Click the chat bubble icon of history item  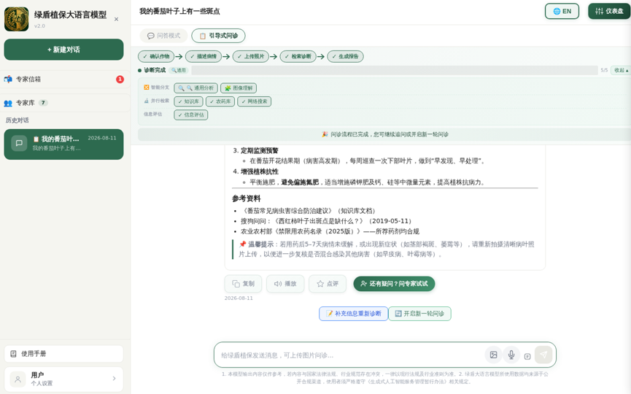(x=19, y=143)
